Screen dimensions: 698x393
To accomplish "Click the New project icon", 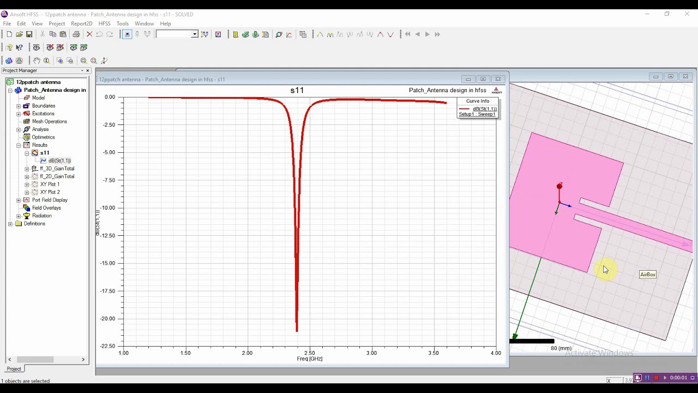I will coord(9,34).
